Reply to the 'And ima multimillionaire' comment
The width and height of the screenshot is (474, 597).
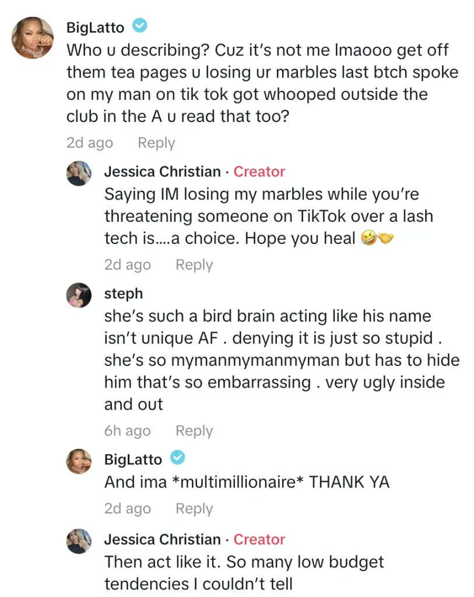(194, 509)
